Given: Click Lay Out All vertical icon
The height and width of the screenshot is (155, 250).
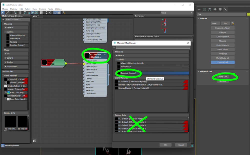Looking at the screenshot, I should (46, 13).
